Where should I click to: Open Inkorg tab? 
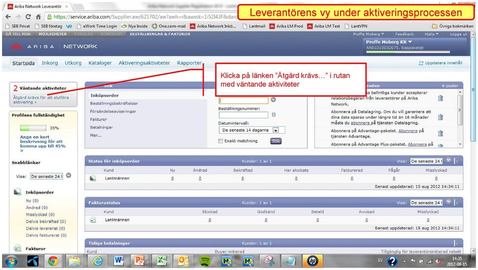50,63
